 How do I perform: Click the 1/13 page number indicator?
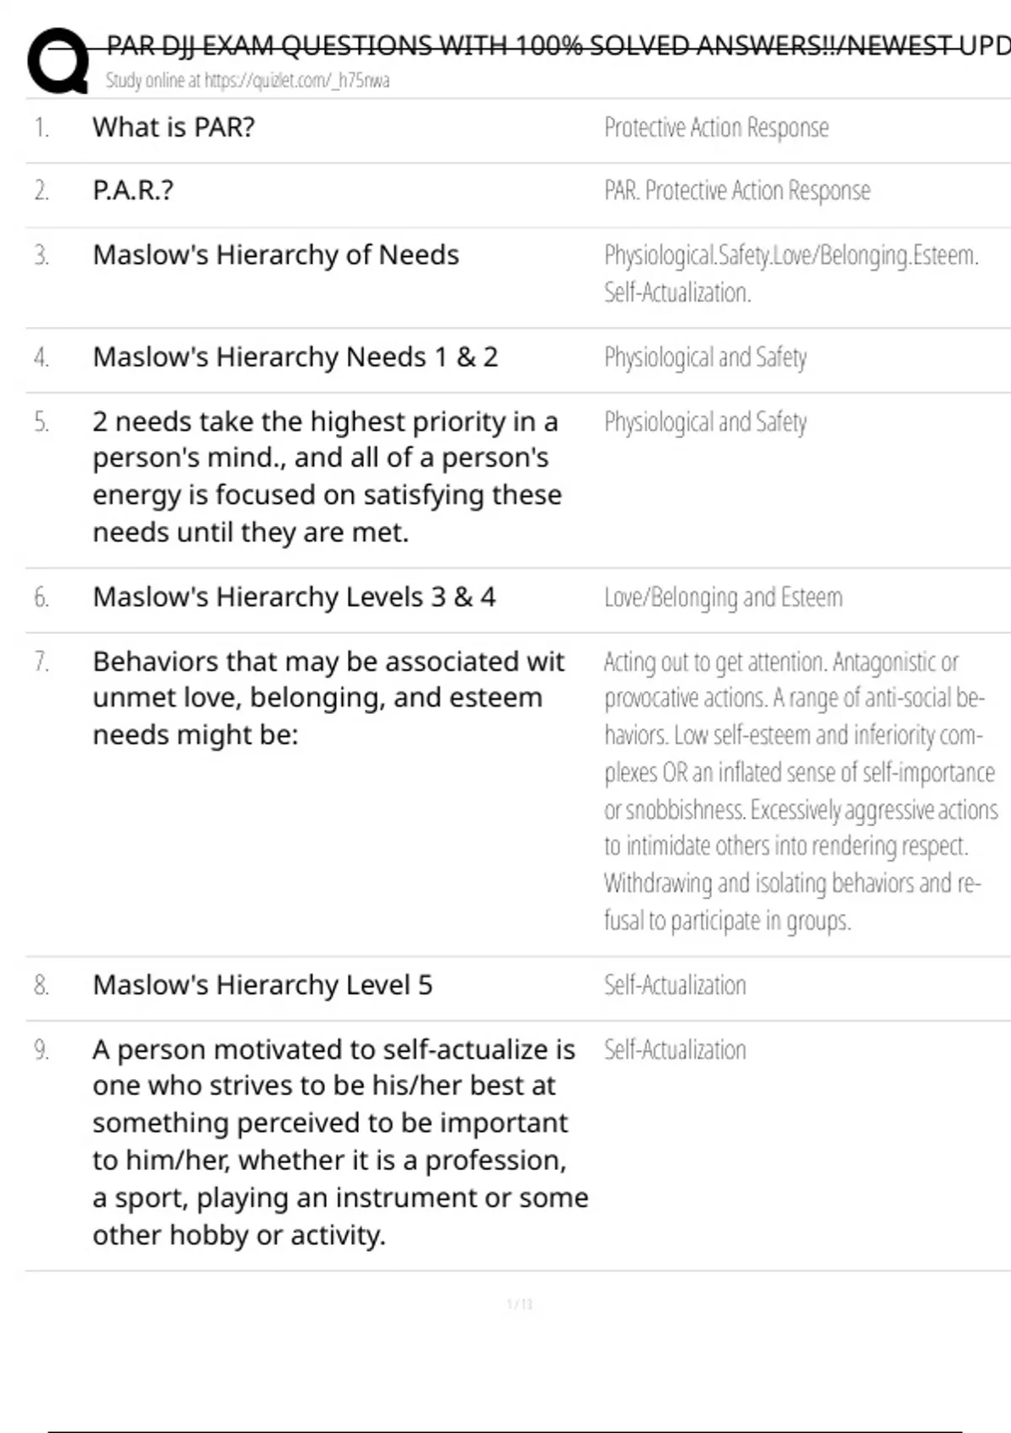[x=519, y=1305]
